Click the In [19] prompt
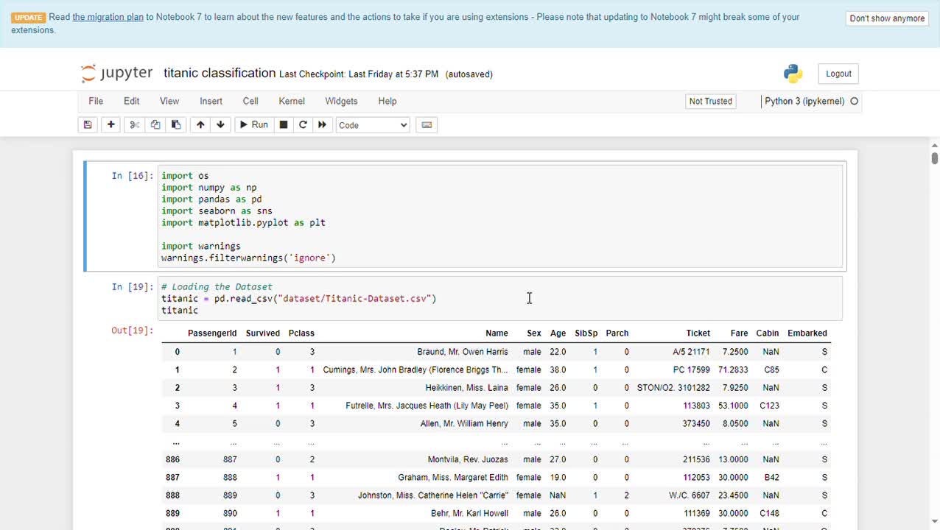 [x=132, y=287]
